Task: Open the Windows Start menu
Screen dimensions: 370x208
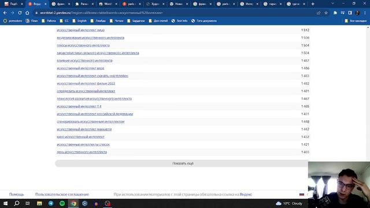Action: (x=5, y=203)
